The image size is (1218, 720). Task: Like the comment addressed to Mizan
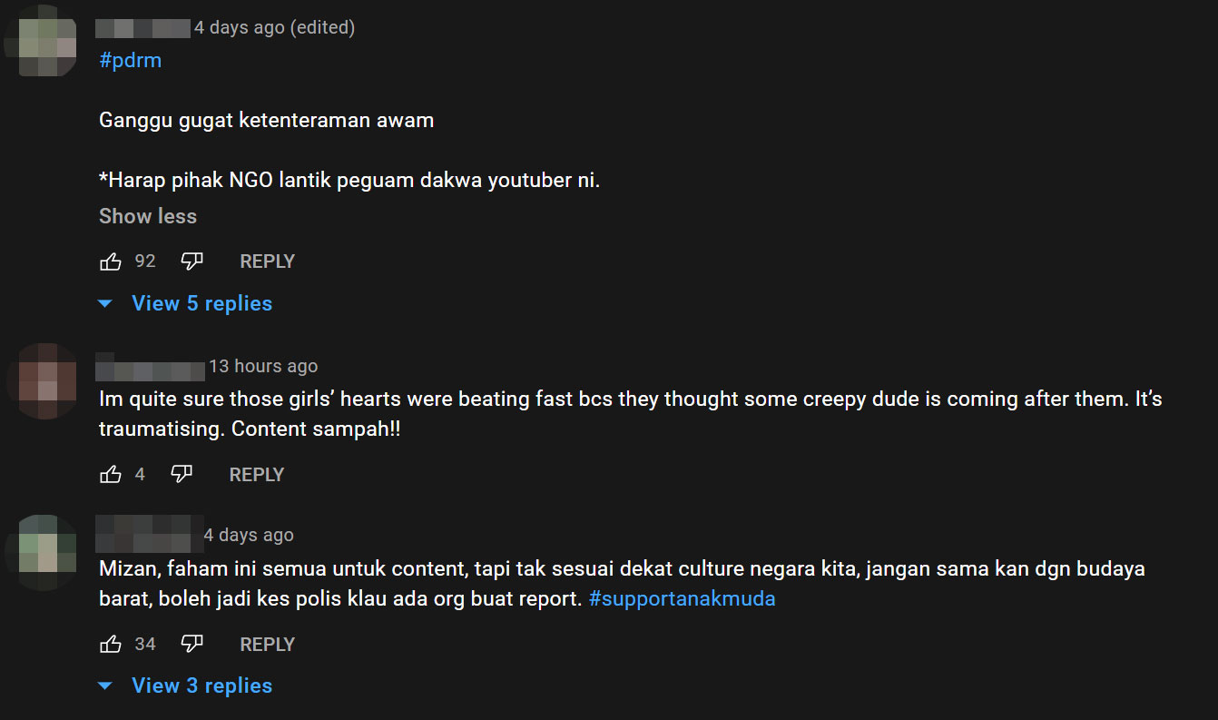click(x=111, y=644)
